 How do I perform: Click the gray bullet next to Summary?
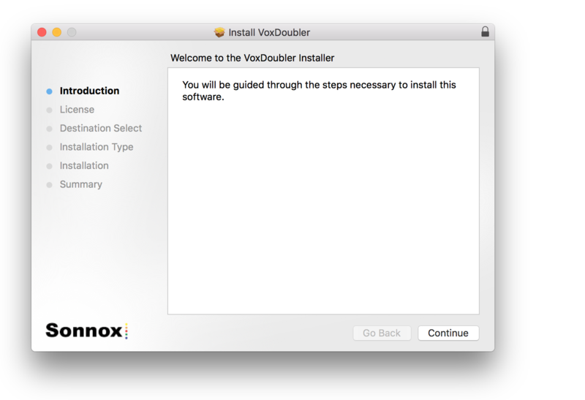[x=49, y=185]
